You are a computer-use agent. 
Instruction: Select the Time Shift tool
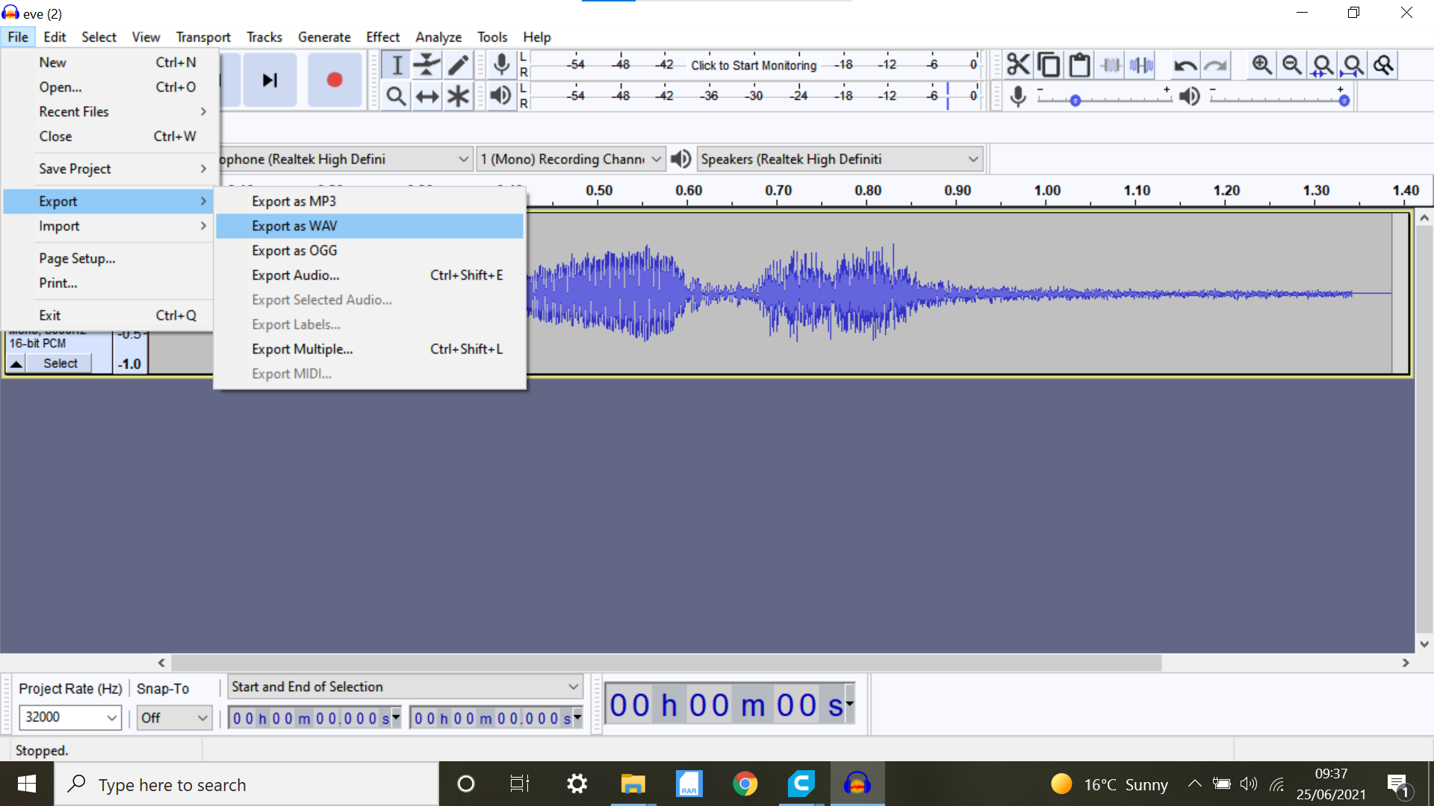(x=427, y=96)
